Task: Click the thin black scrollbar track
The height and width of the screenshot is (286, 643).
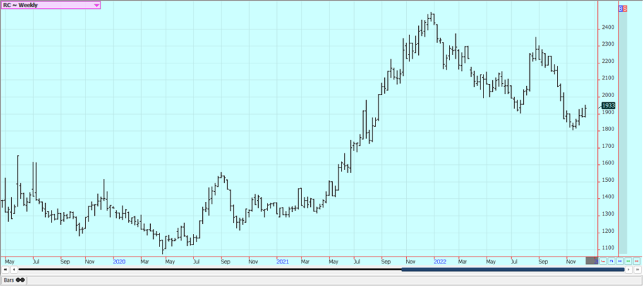Action: point(210,270)
